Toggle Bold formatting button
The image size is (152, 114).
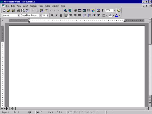tap(52, 15)
